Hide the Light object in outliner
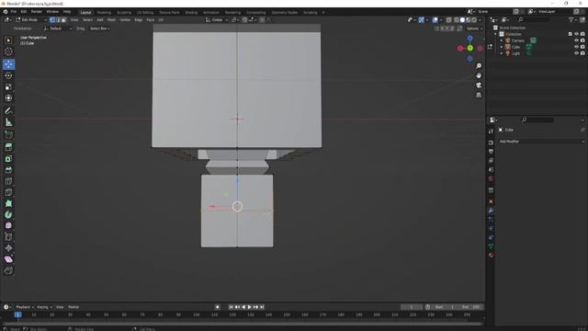The height and width of the screenshot is (331, 588). (x=576, y=53)
